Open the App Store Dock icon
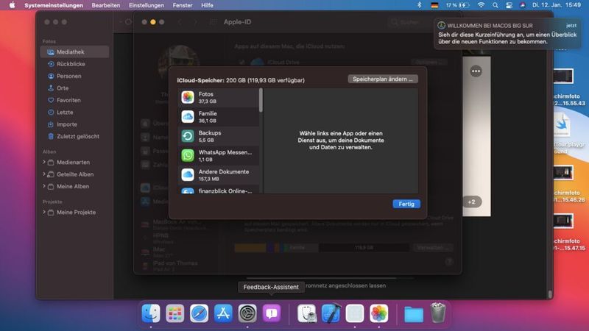The image size is (589, 331). [223, 313]
